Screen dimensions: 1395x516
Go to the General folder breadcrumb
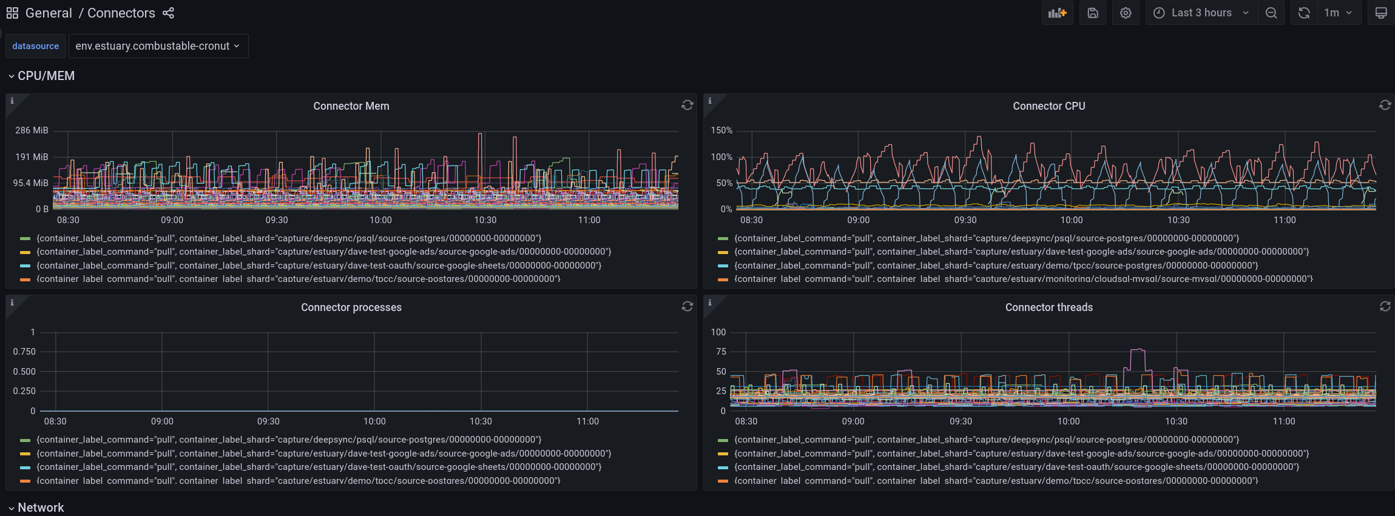pyautogui.click(x=49, y=13)
